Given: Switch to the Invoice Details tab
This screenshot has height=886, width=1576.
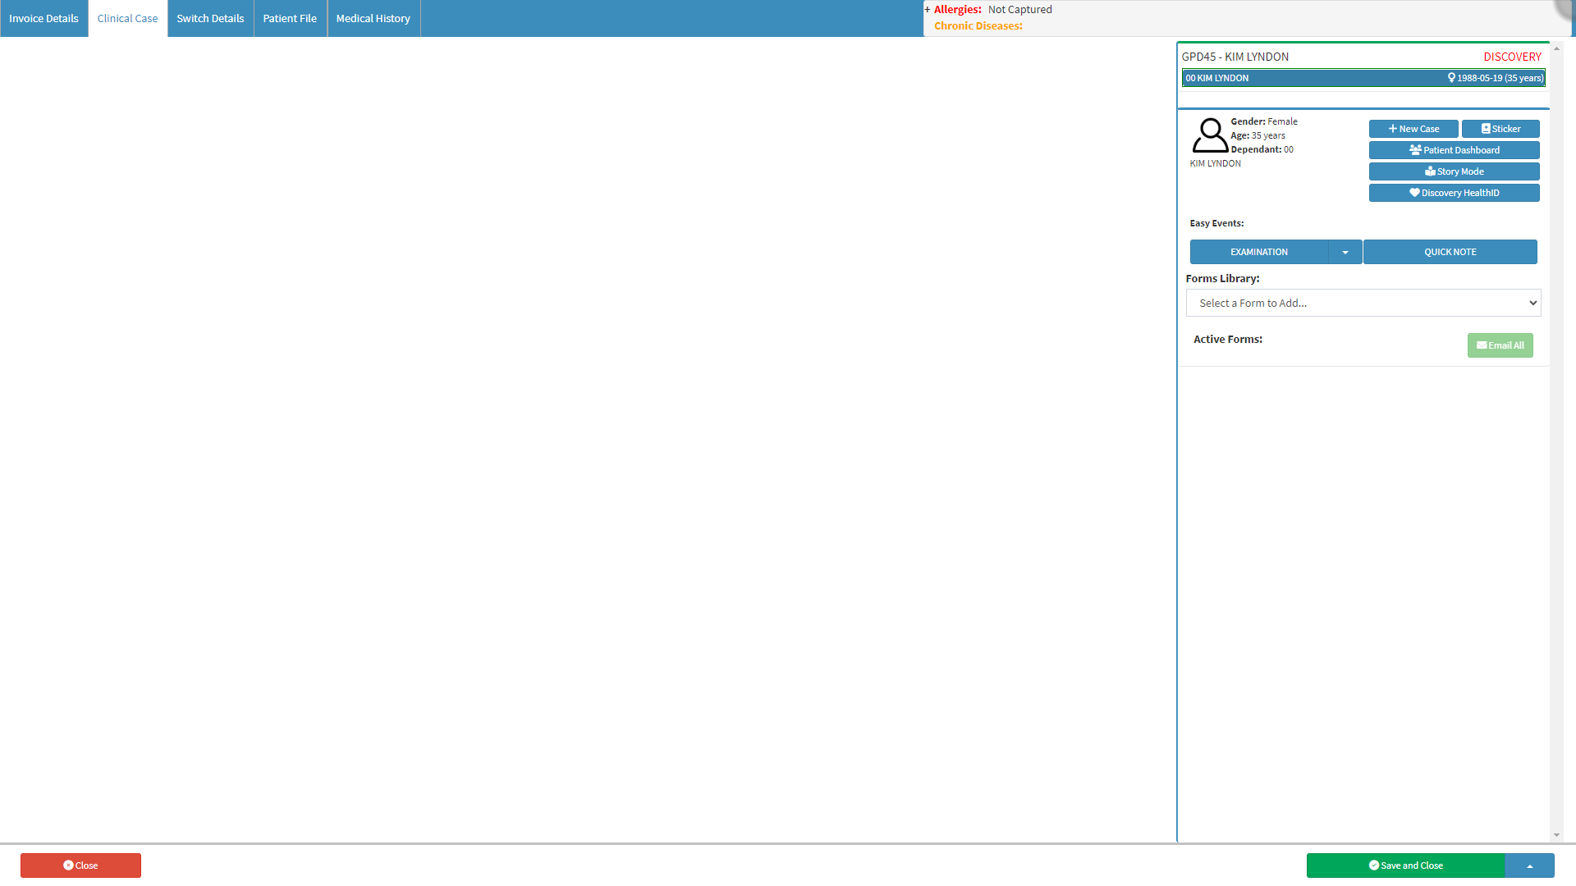Looking at the screenshot, I should (44, 18).
